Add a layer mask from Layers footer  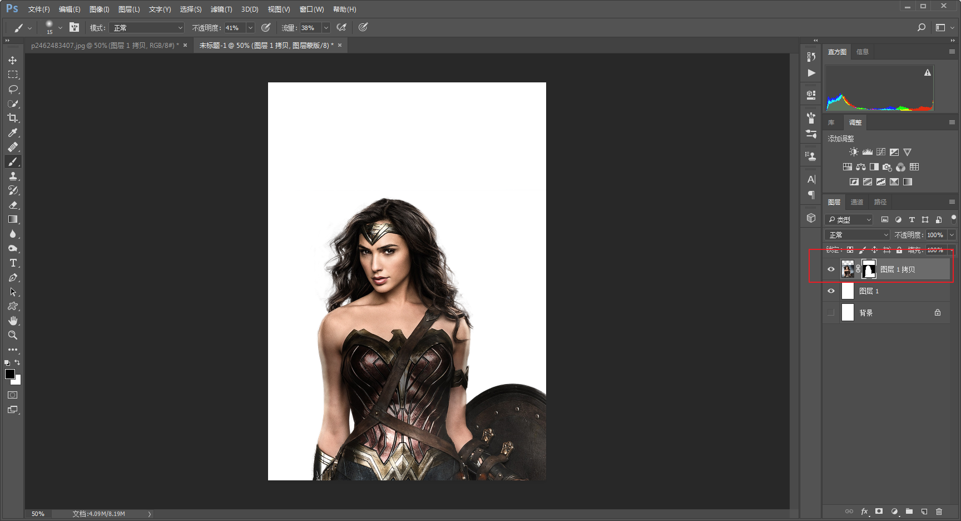(x=879, y=512)
